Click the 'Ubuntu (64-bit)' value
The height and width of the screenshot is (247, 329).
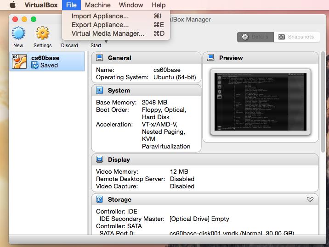pyautogui.click(x=175, y=77)
